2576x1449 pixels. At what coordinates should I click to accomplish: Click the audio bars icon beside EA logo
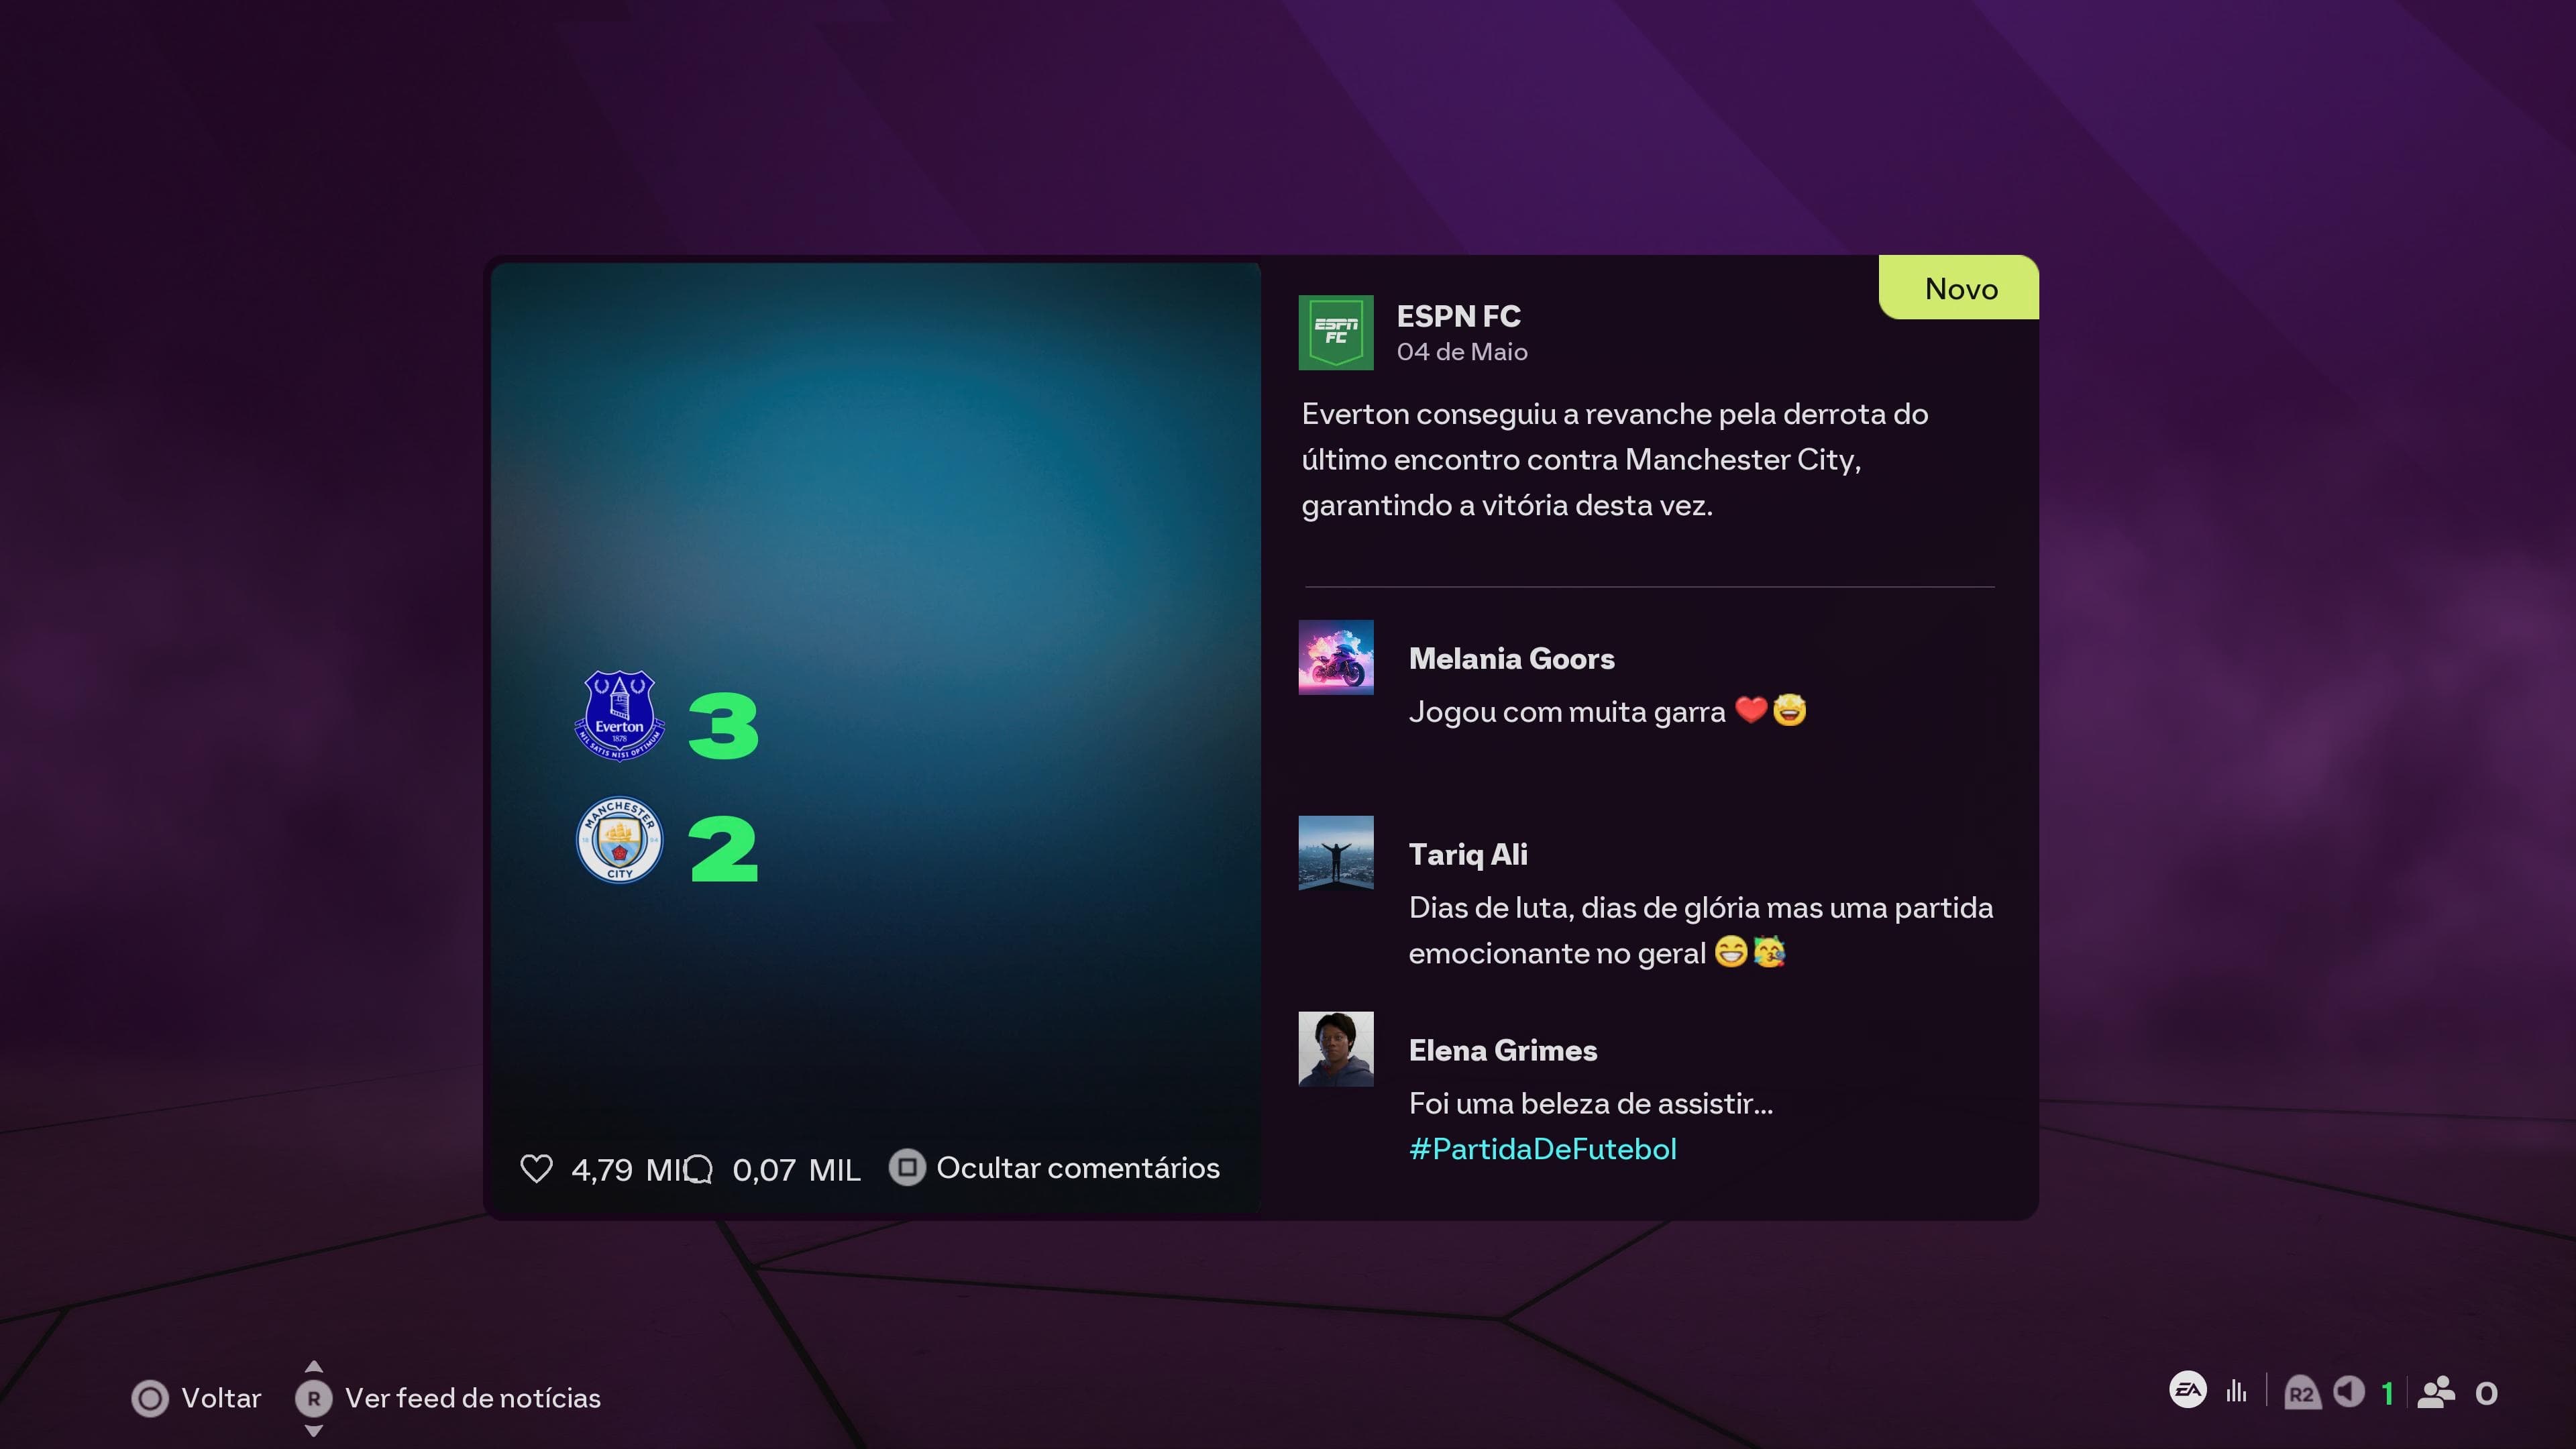point(2236,1391)
